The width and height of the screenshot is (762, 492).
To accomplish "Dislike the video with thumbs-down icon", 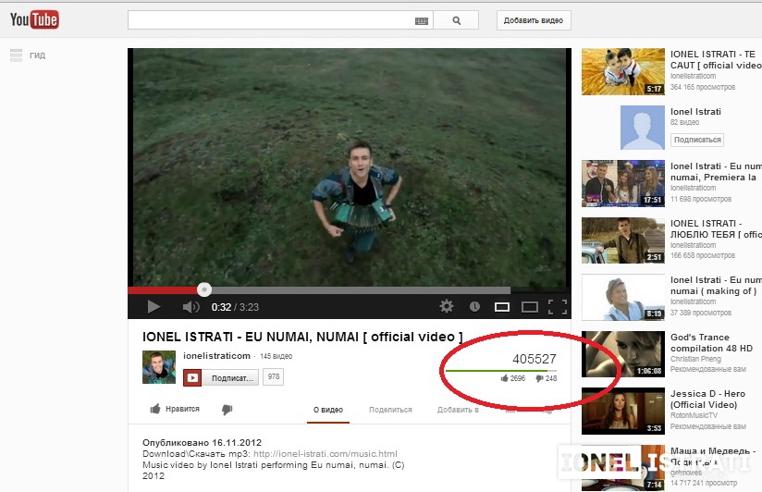I will point(227,409).
